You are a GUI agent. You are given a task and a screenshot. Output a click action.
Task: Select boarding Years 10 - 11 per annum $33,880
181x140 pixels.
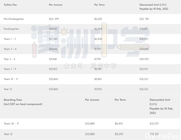click(90, 124)
